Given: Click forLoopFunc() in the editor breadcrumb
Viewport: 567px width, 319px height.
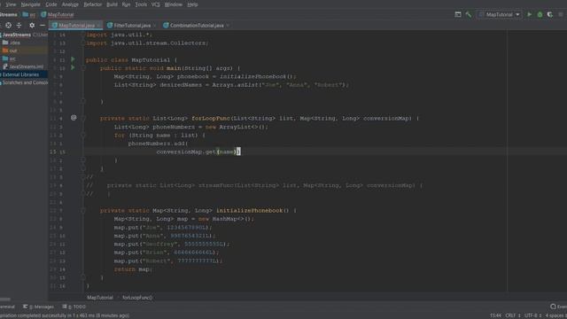Looking at the screenshot, I should click(137, 298).
